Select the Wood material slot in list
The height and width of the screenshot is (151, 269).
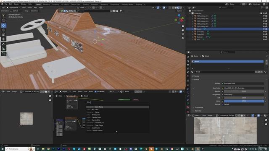click(x=227, y=62)
